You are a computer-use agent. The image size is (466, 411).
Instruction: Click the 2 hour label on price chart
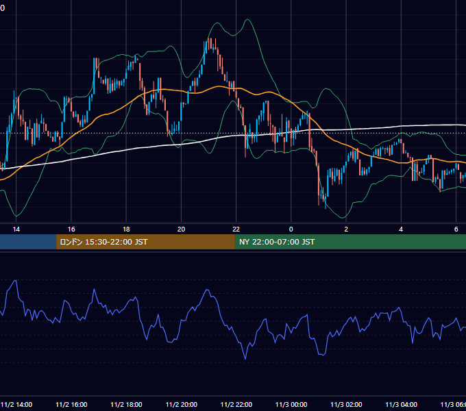pyautogui.click(x=346, y=229)
